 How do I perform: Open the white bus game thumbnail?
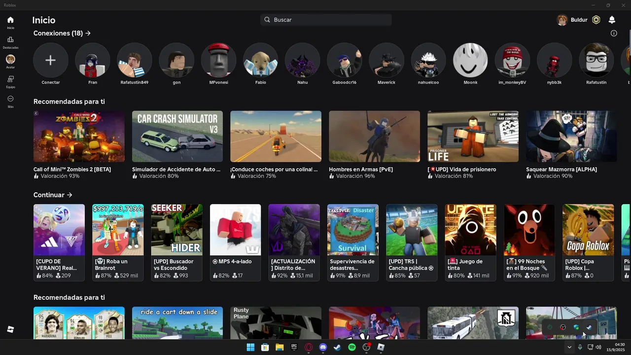(473, 323)
